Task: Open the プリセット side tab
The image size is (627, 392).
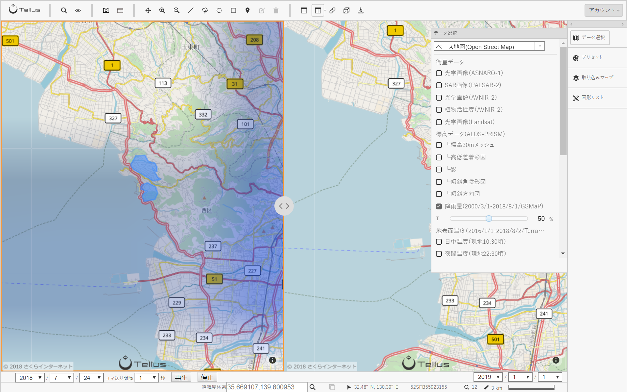Action: tap(588, 57)
